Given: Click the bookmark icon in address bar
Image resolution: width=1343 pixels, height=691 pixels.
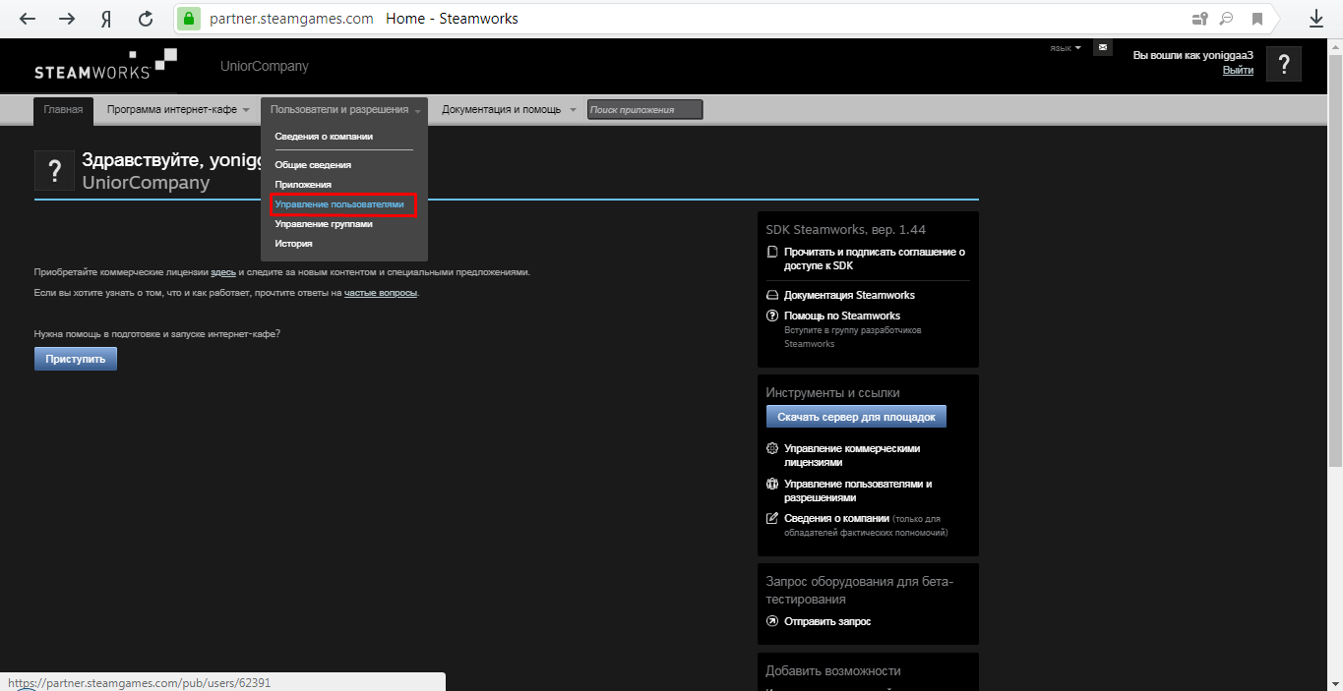Looking at the screenshot, I should (x=1256, y=19).
